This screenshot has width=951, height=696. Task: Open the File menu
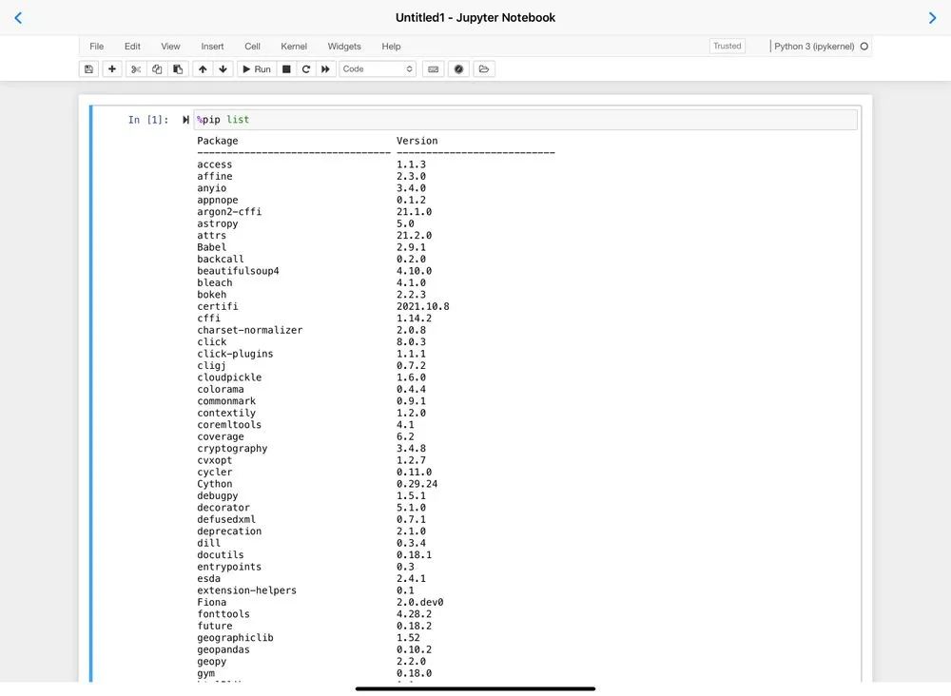[x=97, y=46]
